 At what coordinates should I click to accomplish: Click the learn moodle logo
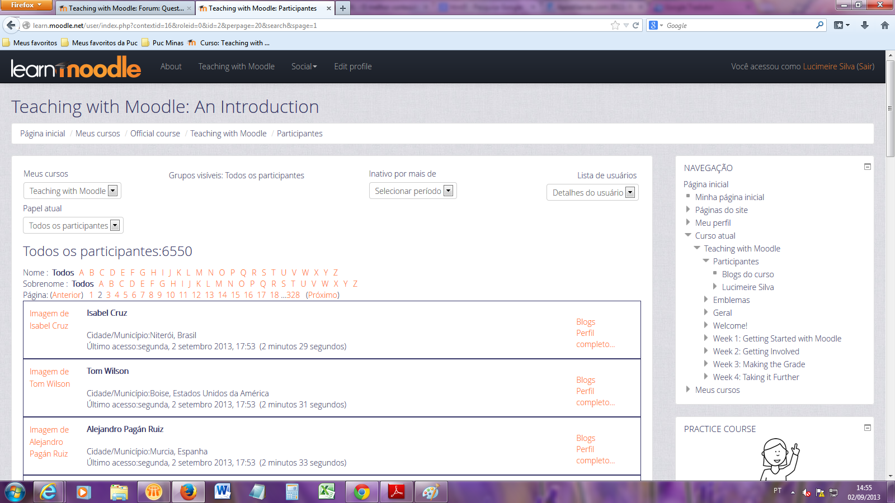point(76,67)
